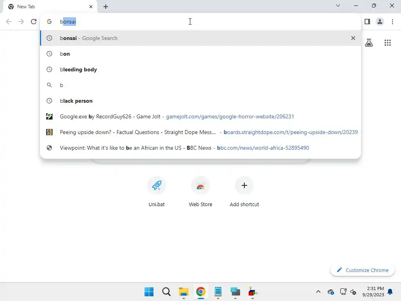Open the Google apps grid icon
The height and width of the screenshot is (301, 401).
pyautogui.click(x=388, y=42)
